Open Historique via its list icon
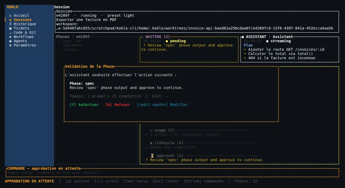 point(10,24)
